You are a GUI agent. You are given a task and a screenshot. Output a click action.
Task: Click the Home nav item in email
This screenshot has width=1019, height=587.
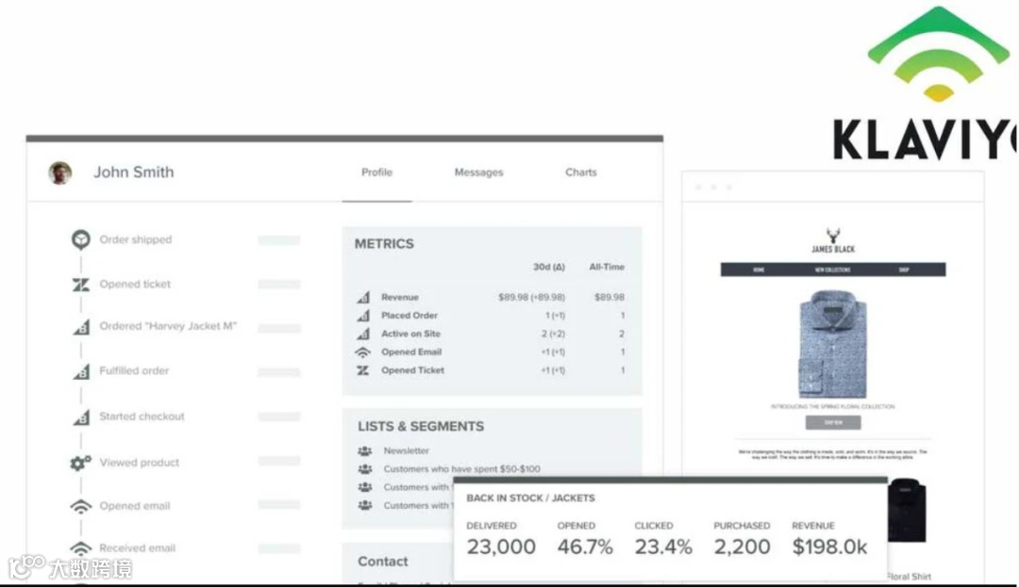pyautogui.click(x=759, y=269)
